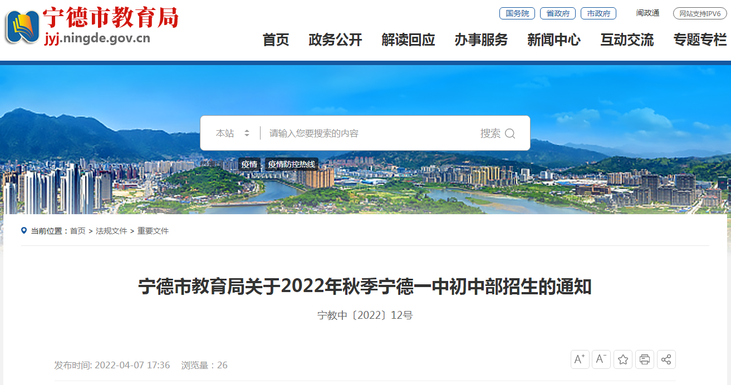Screen dimensions: 731x385
Task: Bookmark article with the star icon
Action: tap(623, 359)
